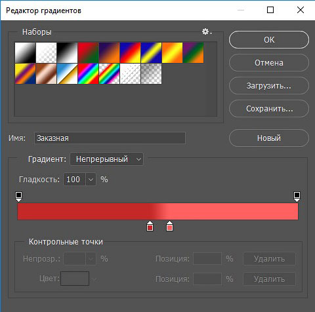Pick the red-to-green gradient preset
Screen dimensions: 315x312
[88, 52]
